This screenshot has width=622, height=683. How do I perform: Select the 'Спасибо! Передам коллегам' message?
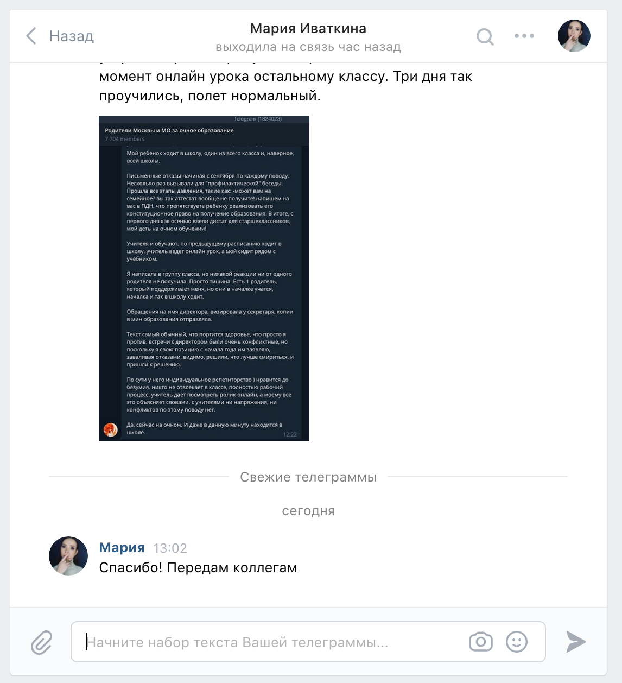coord(198,568)
